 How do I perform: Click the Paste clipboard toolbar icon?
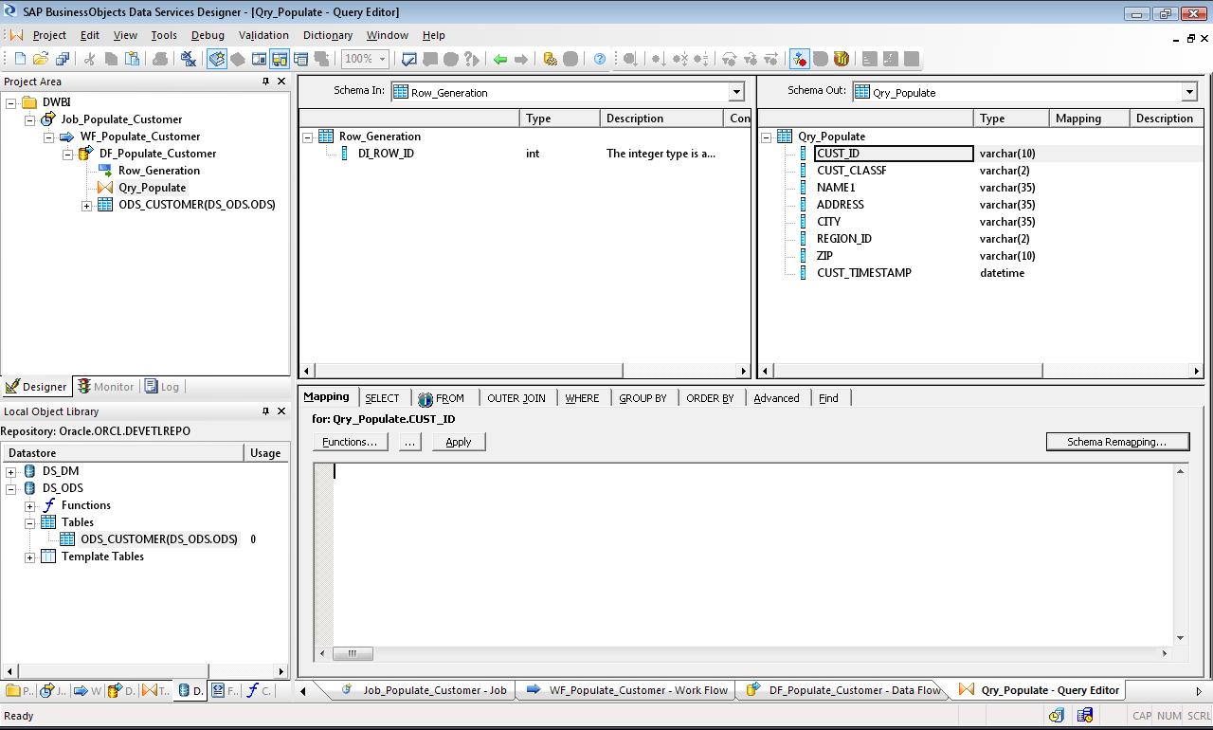[x=133, y=59]
